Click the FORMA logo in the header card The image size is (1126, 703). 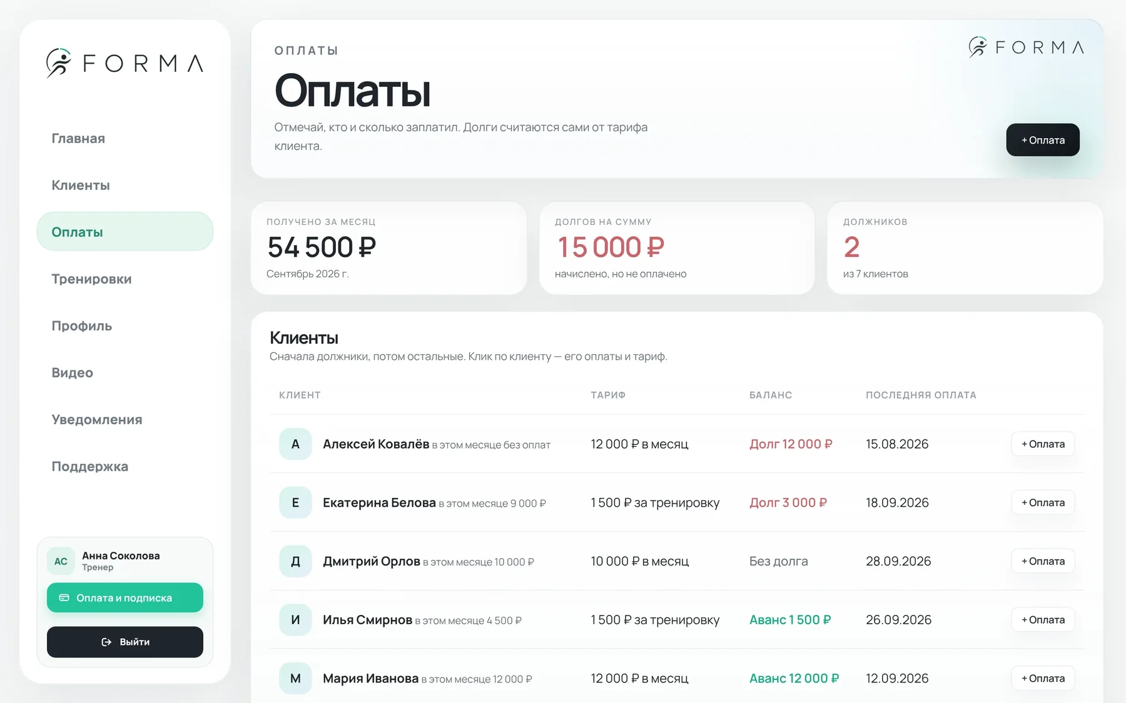[1026, 47]
